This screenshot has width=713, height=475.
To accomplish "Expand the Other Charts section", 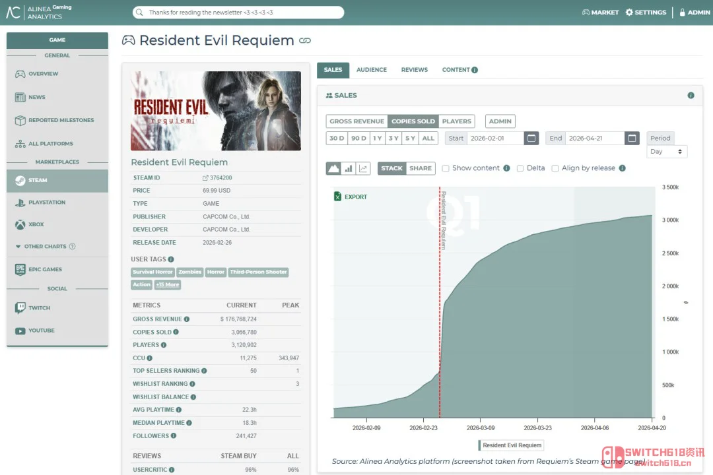I will [x=45, y=247].
